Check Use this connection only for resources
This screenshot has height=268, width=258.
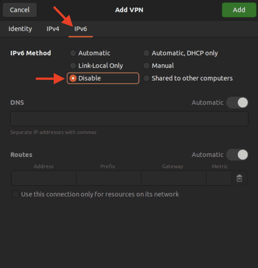pyautogui.click(x=16, y=194)
